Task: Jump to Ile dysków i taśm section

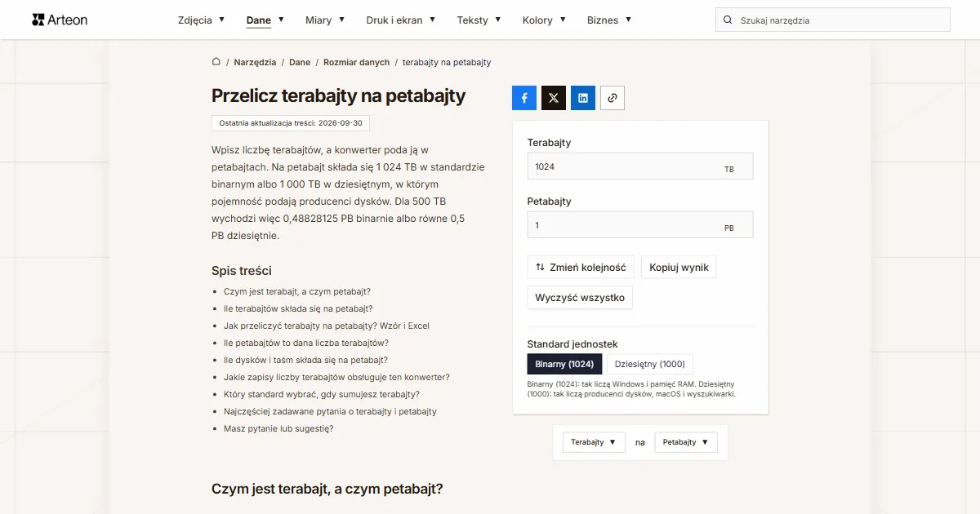Action: click(x=305, y=360)
